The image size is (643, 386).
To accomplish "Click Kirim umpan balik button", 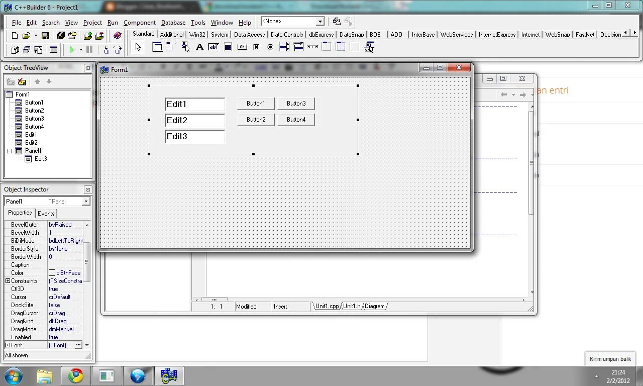I will 610,359.
